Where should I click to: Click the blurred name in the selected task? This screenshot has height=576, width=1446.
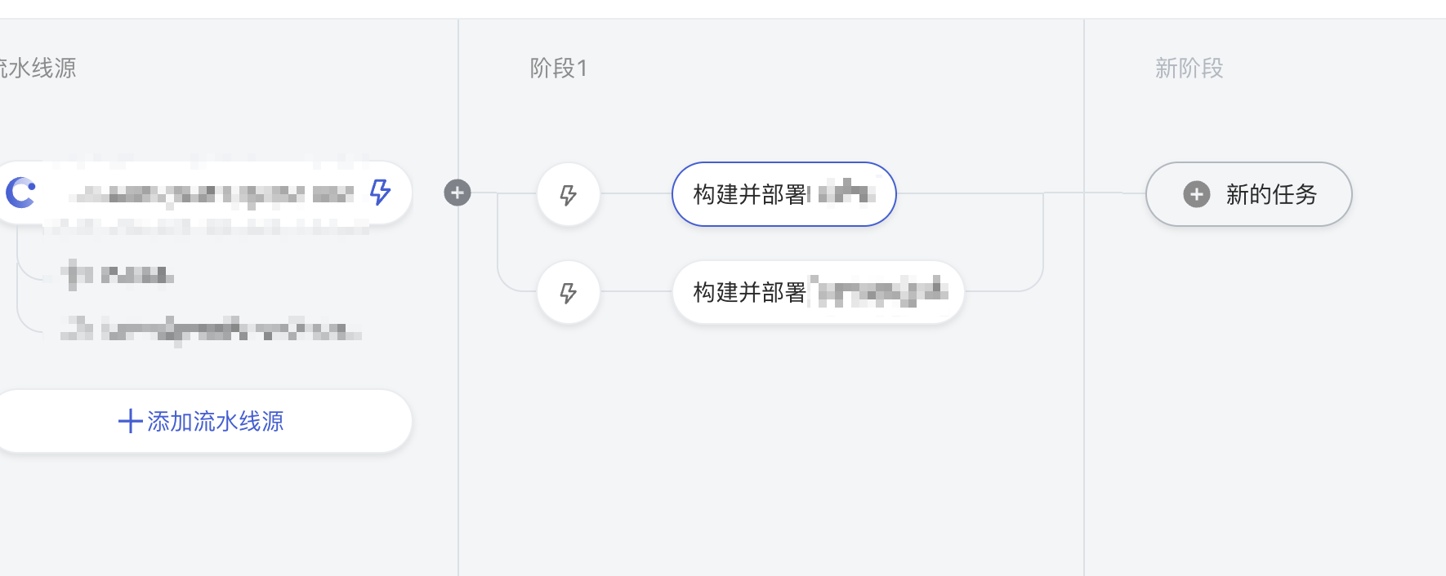click(x=846, y=193)
